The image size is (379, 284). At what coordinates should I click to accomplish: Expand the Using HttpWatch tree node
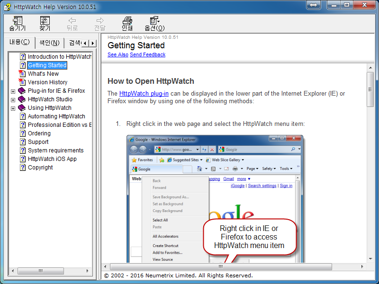point(13,108)
